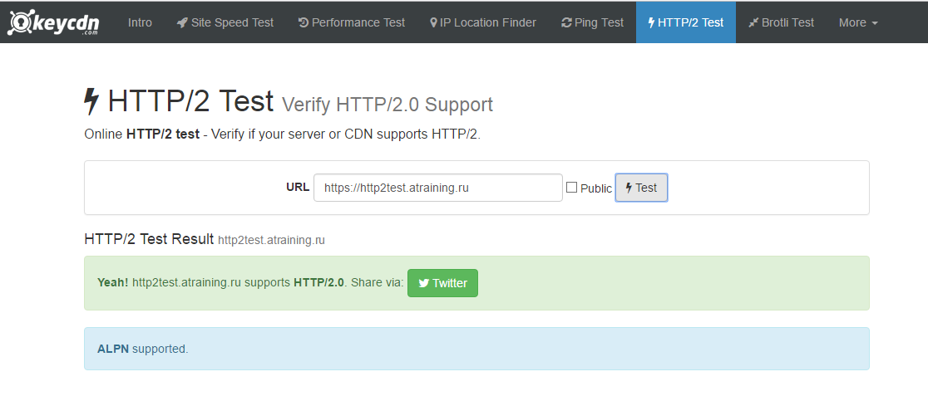Click the URL input field
Image resolution: width=928 pixels, height=396 pixels.
point(438,188)
